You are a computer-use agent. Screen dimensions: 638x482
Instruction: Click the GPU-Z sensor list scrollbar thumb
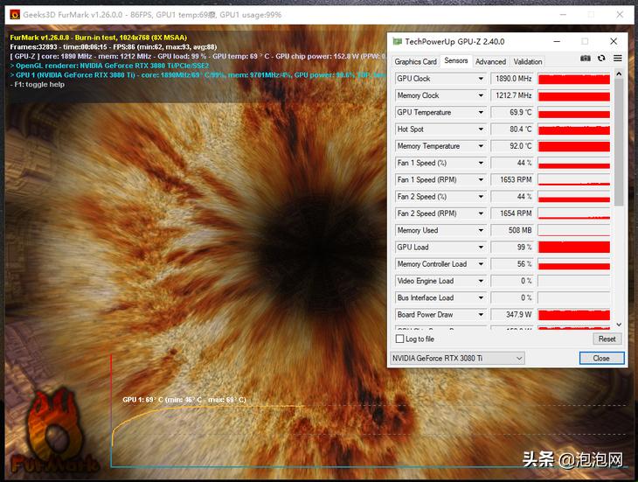click(619, 143)
